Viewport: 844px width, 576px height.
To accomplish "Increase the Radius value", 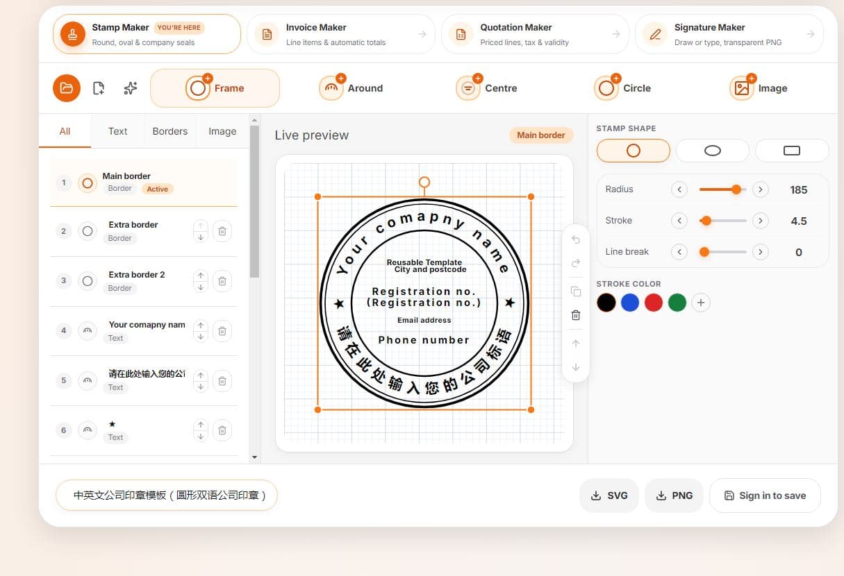I will point(761,189).
